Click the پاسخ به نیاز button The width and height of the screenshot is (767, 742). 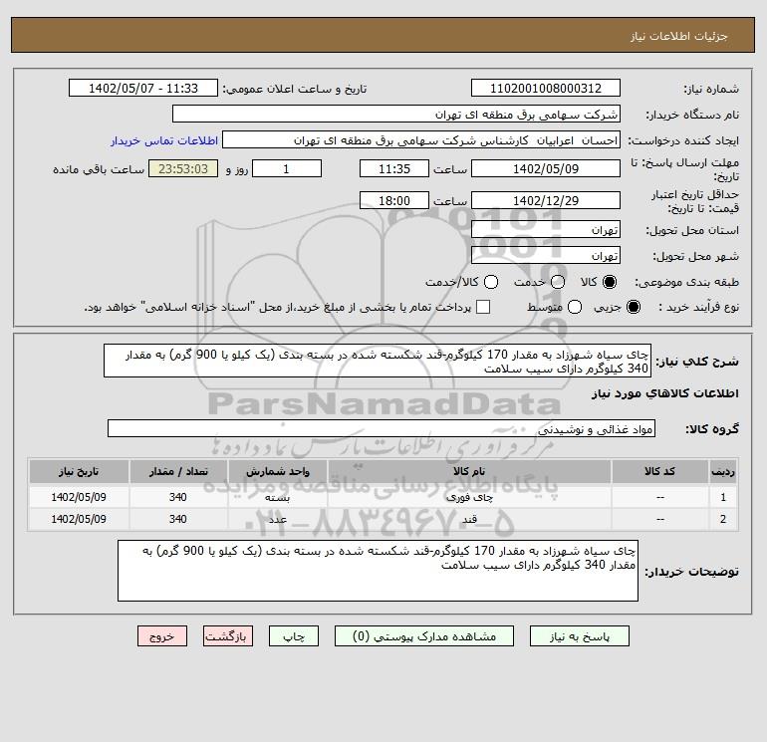click(580, 636)
